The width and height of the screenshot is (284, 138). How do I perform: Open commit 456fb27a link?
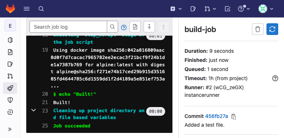pos(217,116)
